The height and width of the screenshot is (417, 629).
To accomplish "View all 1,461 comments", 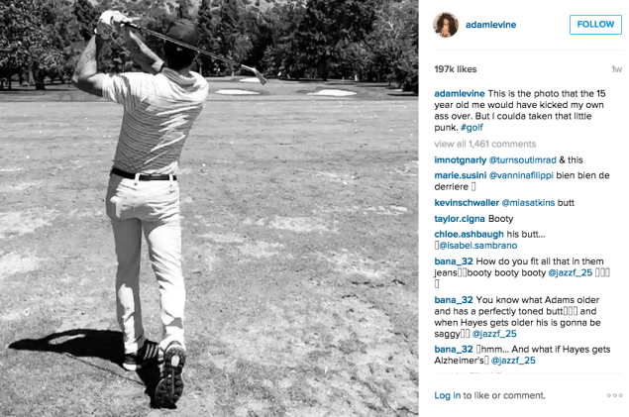I will point(485,144).
